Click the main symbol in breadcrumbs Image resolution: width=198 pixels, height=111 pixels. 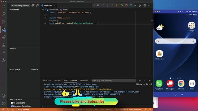coord(65,10)
